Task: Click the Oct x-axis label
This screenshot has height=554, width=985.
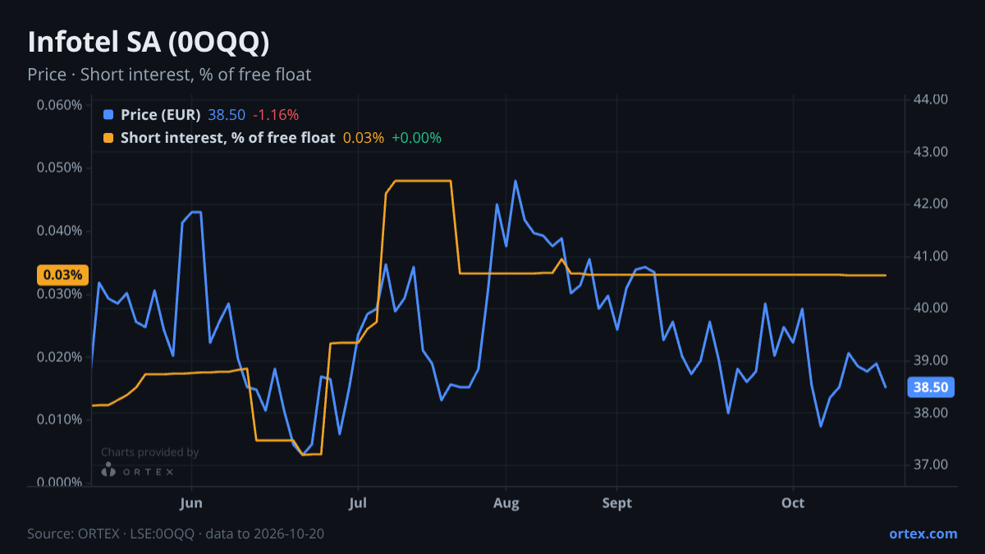Action: 793,503
